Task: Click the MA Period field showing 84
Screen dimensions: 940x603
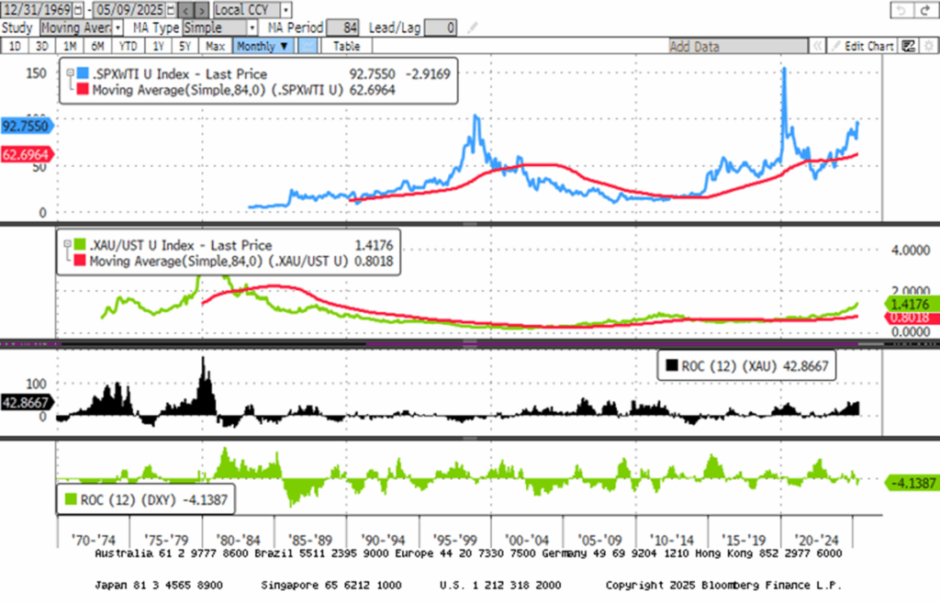Action: click(x=343, y=28)
